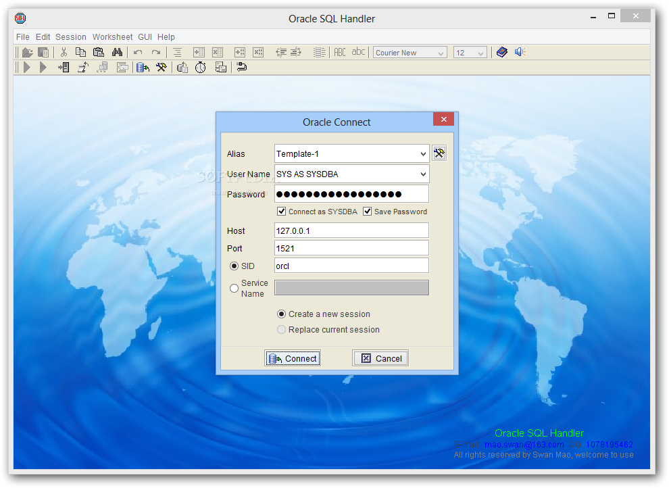Click the mao.swan@163.com email link
The image size is (669, 488).
(x=524, y=445)
